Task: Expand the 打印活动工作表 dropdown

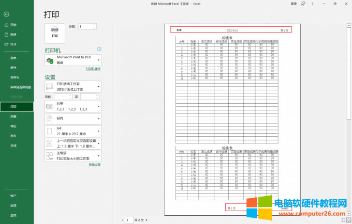Action: click(x=72, y=86)
